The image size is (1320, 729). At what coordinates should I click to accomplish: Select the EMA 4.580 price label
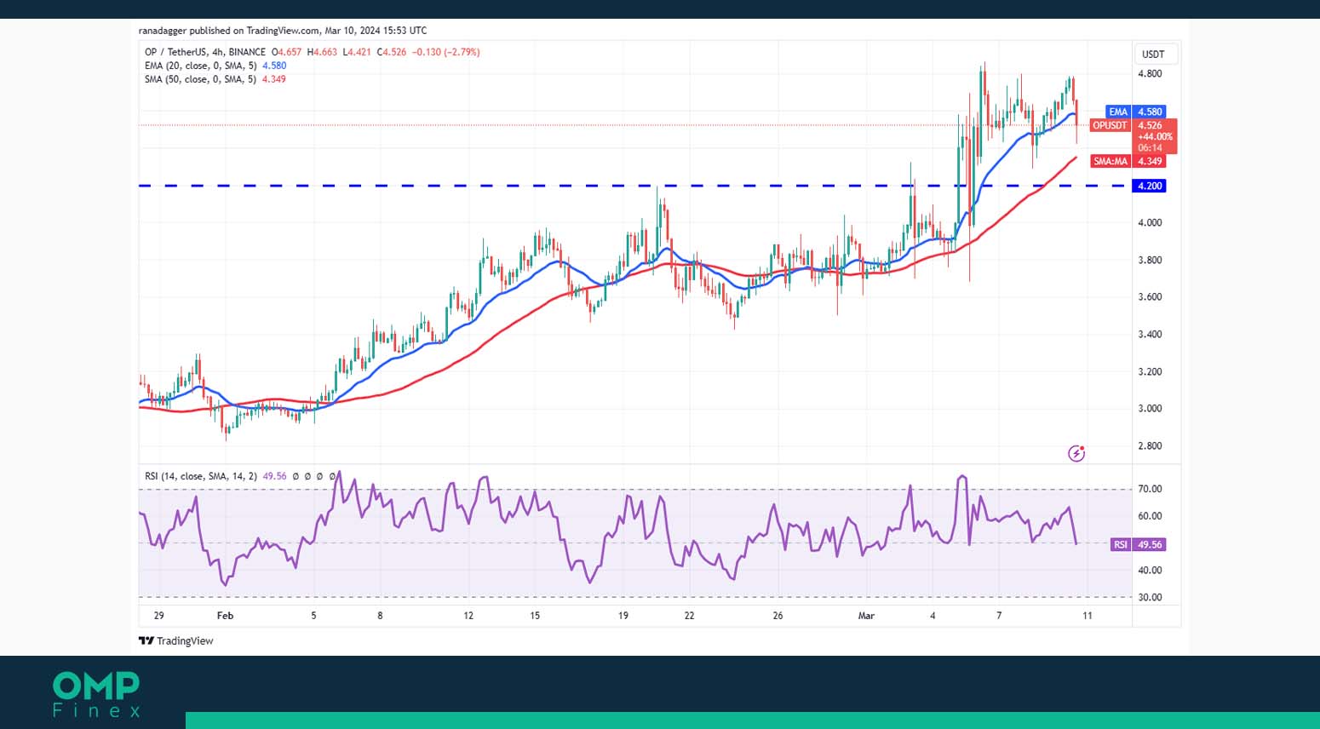[x=1135, y=112]
